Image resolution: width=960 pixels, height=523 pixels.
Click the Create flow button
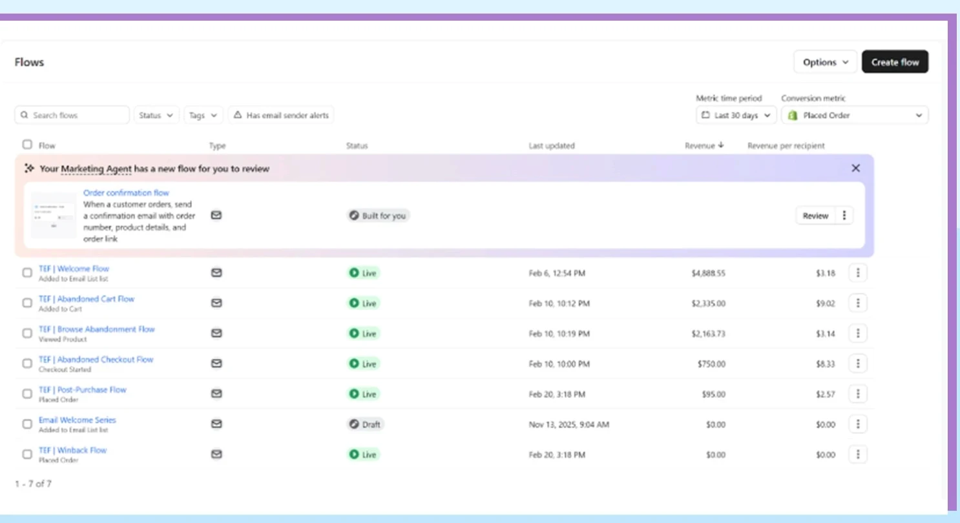click(x=895, y=62)
